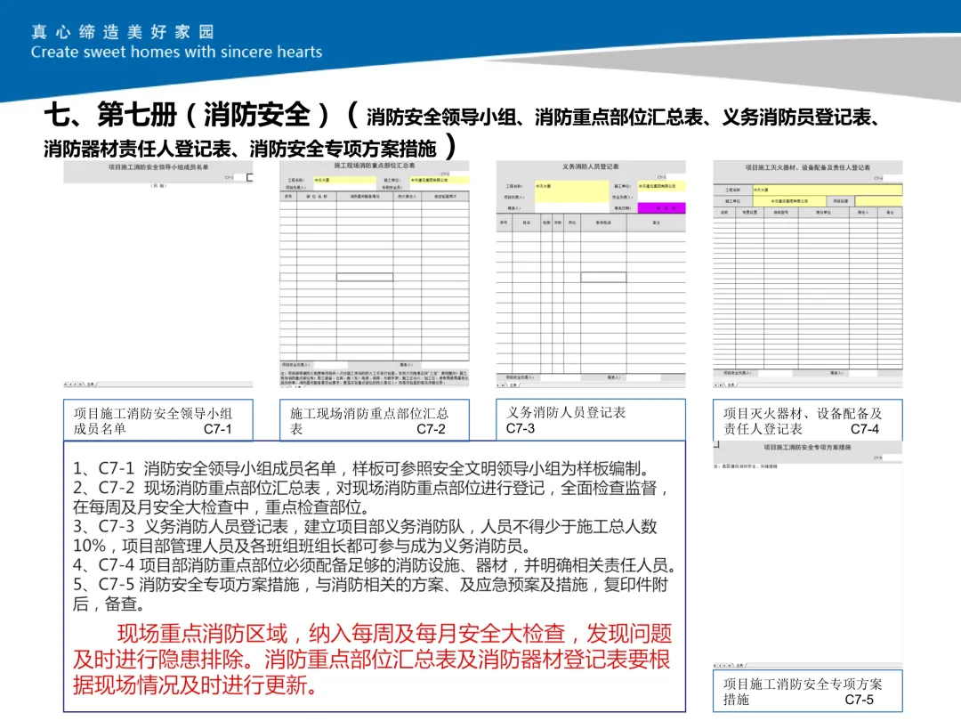Open the 项目施工灭火器材、设备配备及责任人登记表 form thumbnail
Image resolution: width=961 pixels, height=721 pixels.
tap(808, 274)
